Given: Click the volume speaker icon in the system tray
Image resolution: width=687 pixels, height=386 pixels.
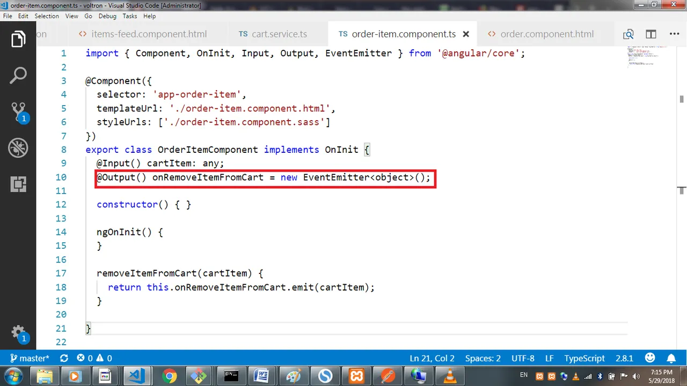Looking at the screenshot, I should (x=635, y=376).
